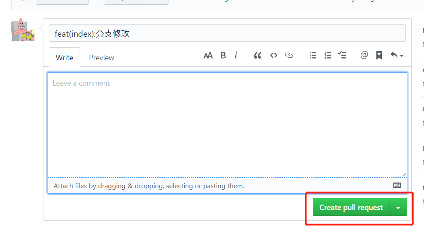Apply italic formatting to the comment

point(236,55)
